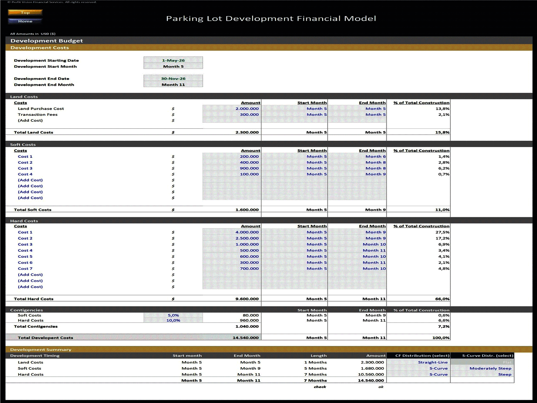
Task: Select Hard Cost 6 amount 300.000
Action: point(232,263)
